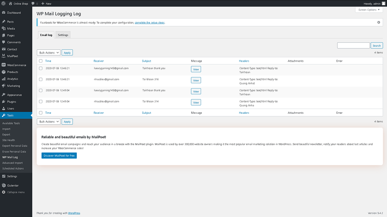
Task: Open the WordPress logo menu
Action: tap(3, 3)
